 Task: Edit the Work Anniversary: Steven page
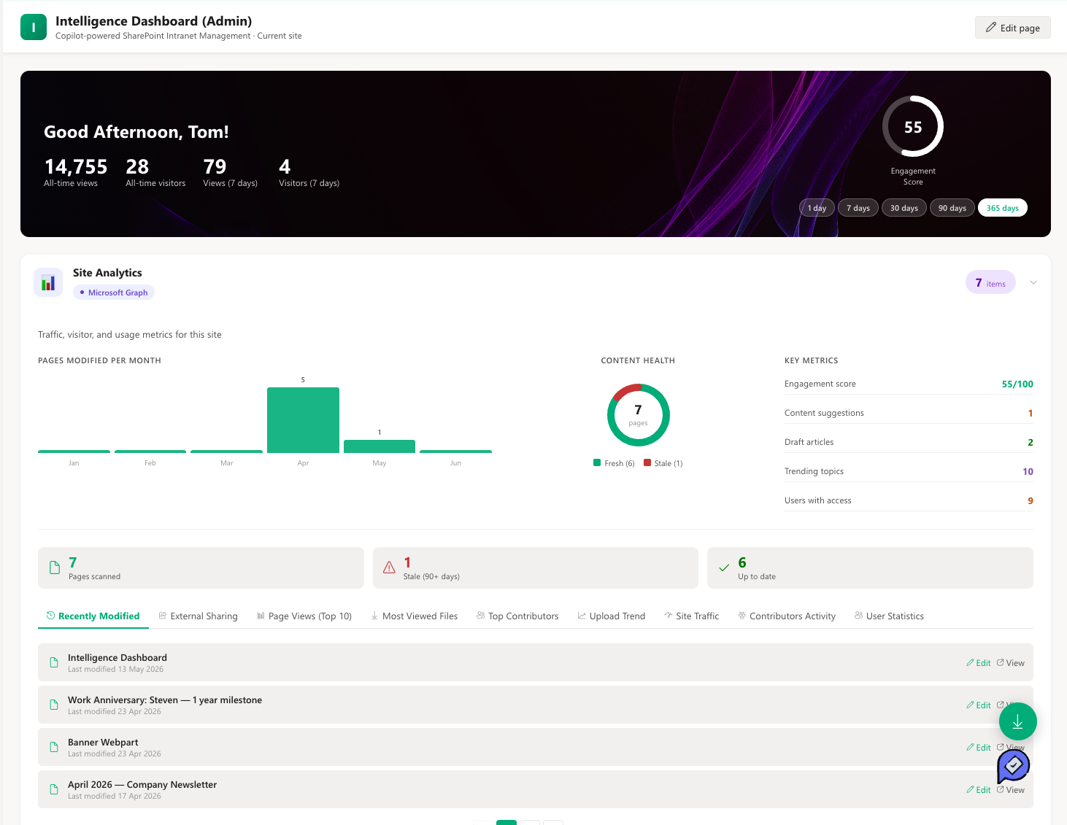tap(979, 705)
